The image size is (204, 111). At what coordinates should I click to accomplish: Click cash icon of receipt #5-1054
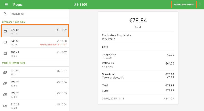[5, 106]
